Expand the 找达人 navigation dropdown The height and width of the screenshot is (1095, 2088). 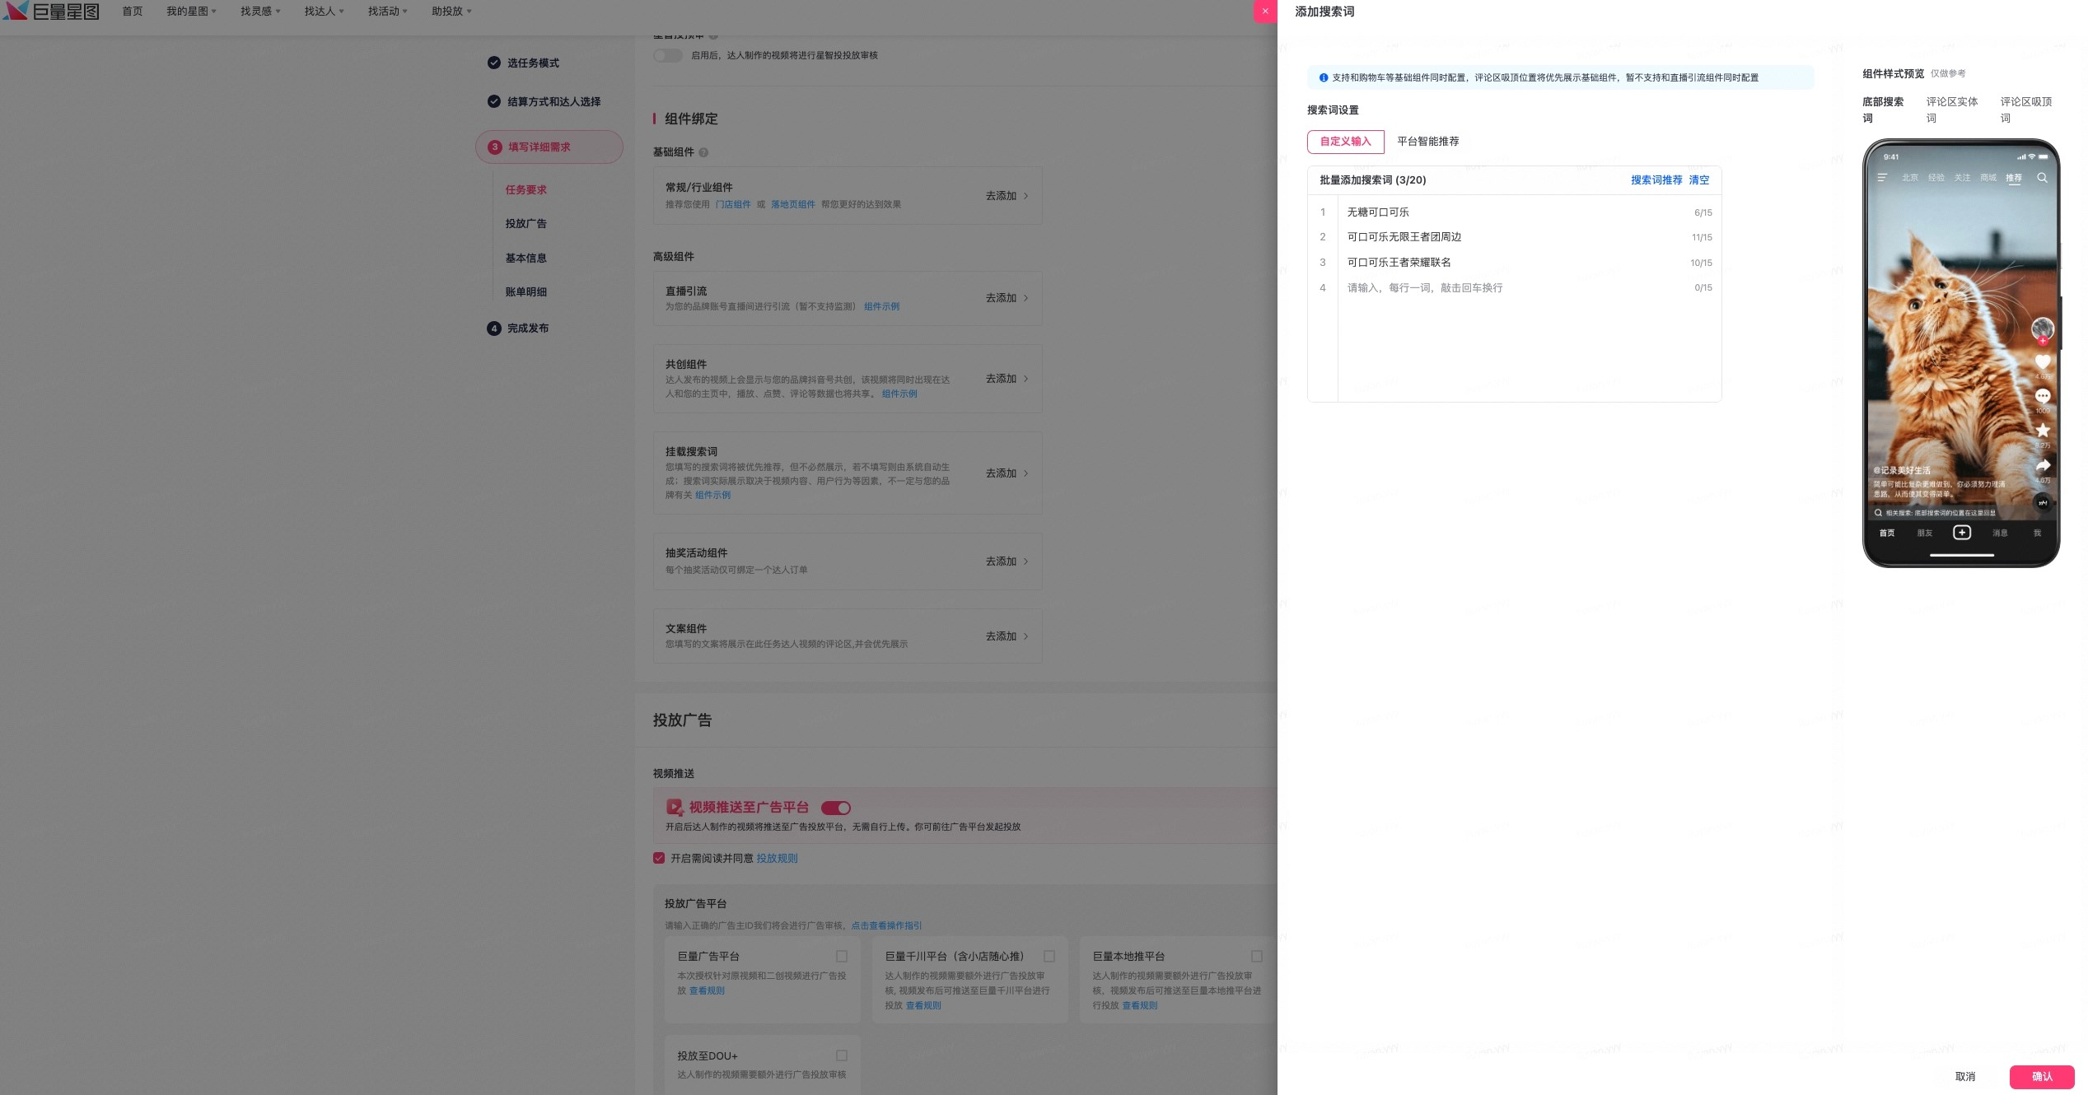click(324, 12)
